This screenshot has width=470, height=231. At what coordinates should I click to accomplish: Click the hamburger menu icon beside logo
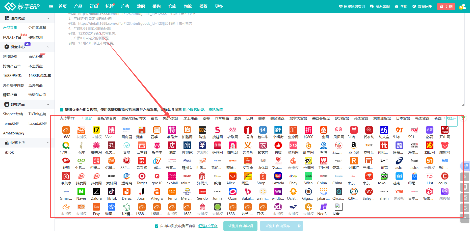coord(51,7)
